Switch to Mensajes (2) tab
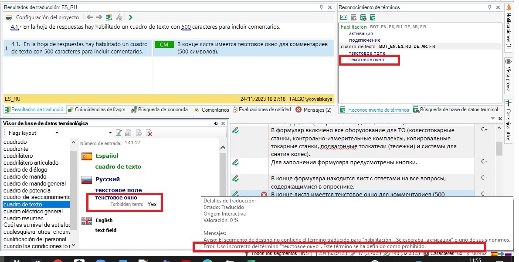 pyautogui.click(x=314, y=109)
